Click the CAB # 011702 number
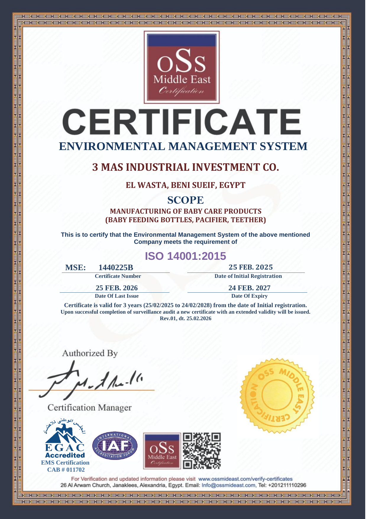Screen dimensions: 367x519 (66, 470)
